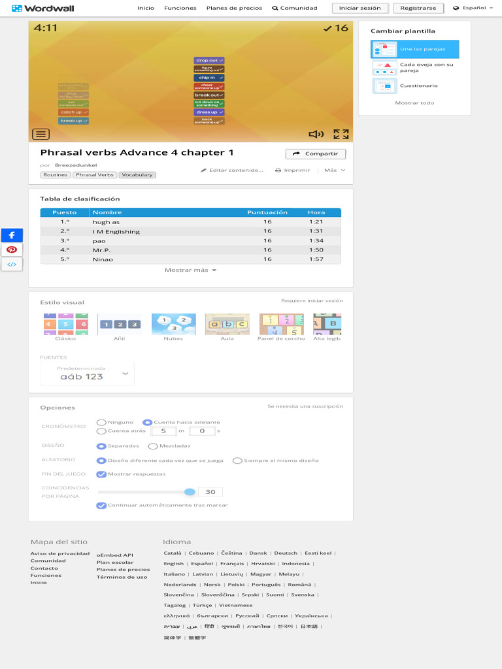Open embed code icon

12,264
